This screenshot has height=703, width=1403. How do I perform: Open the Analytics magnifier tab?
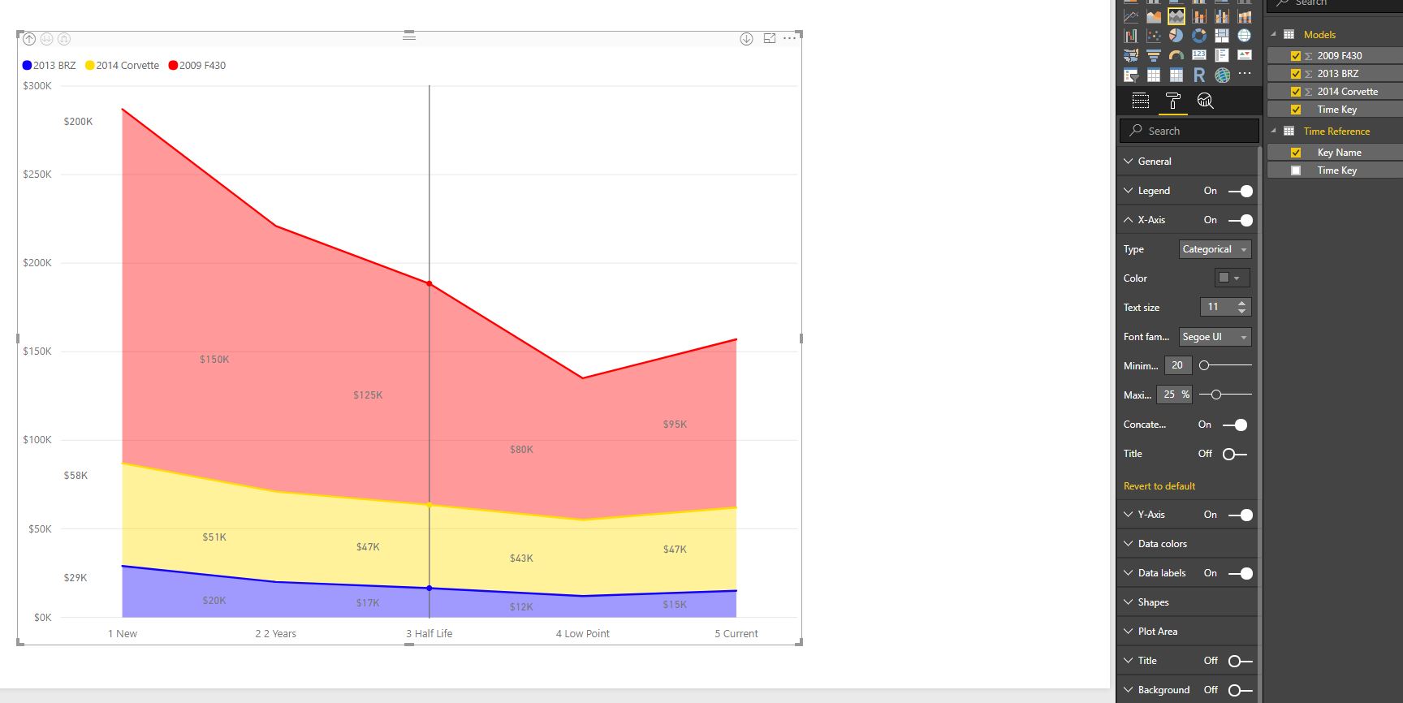pos(1206,101)
